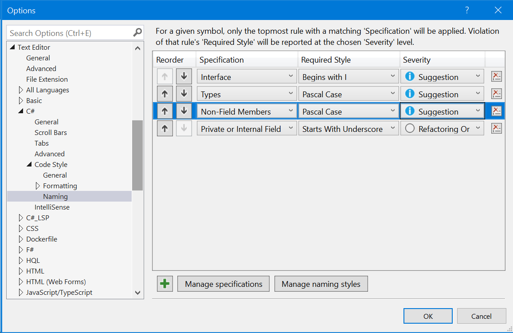Select General directly under Text Editor
Viewport: 513px width, 333px height.
click(38, 58)
